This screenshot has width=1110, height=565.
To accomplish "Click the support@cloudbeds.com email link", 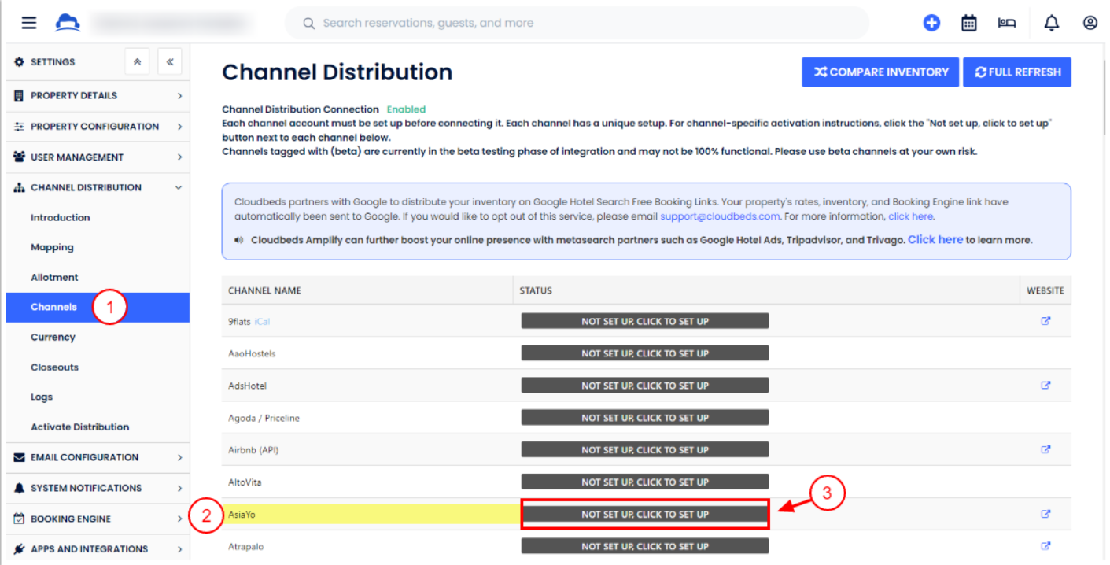I will pos(720,216).
